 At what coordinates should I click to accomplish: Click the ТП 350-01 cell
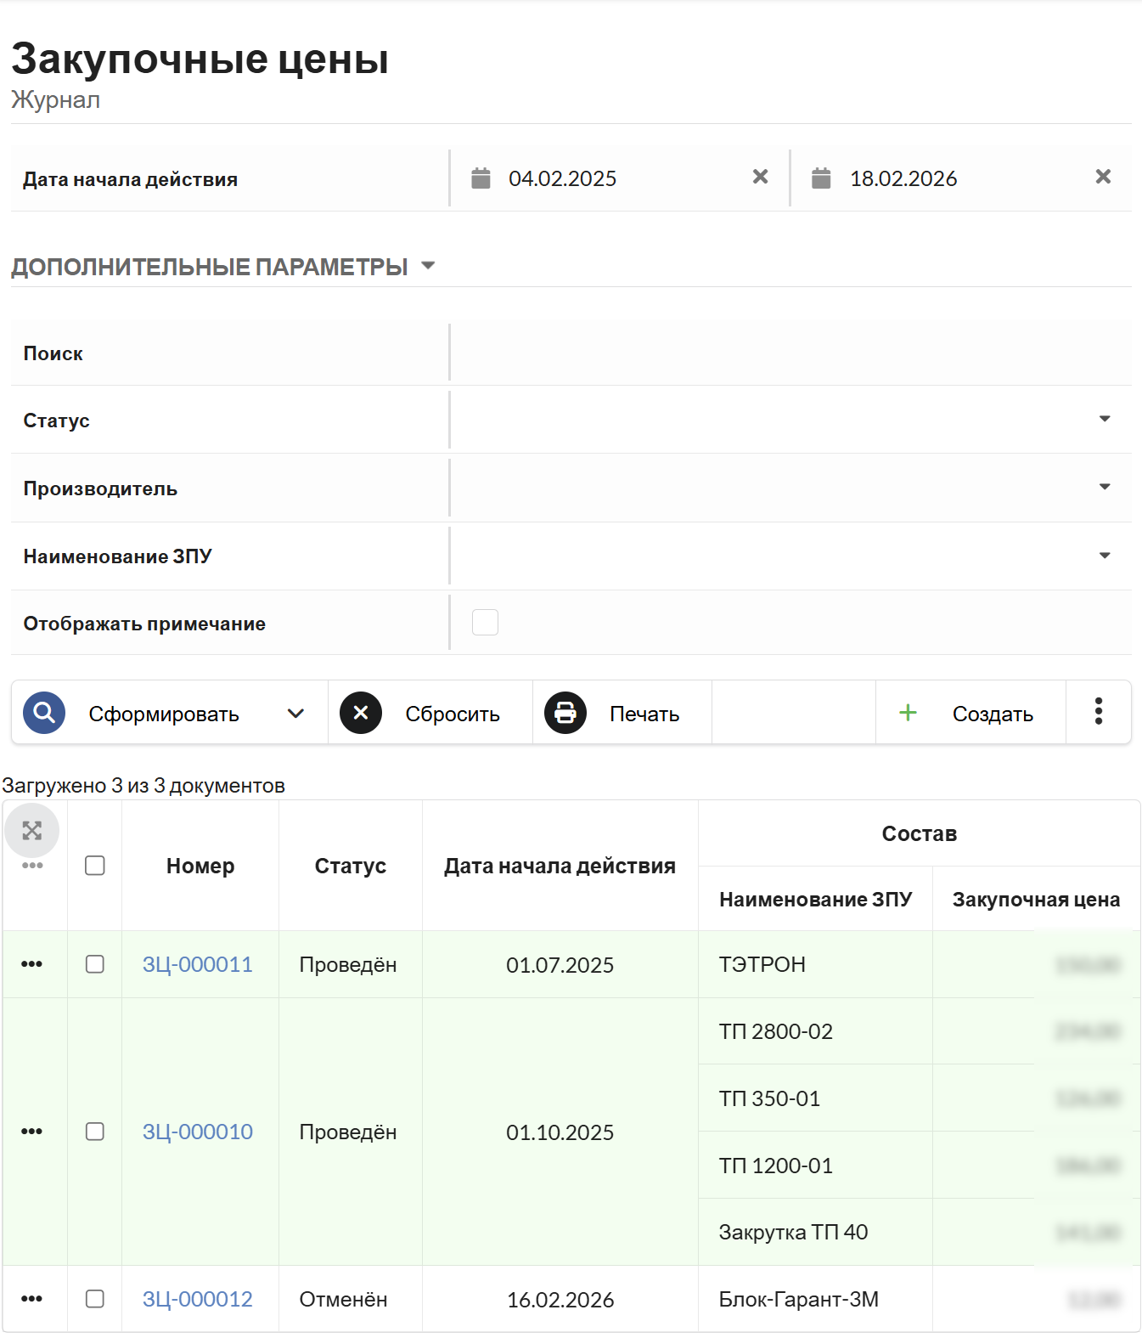pos(816,1098)
